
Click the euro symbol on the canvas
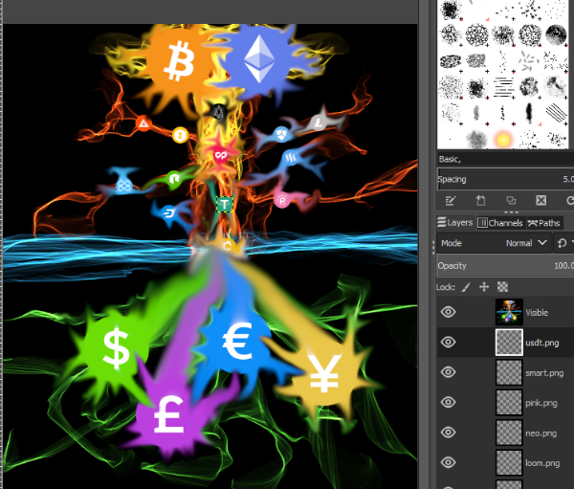237,341
